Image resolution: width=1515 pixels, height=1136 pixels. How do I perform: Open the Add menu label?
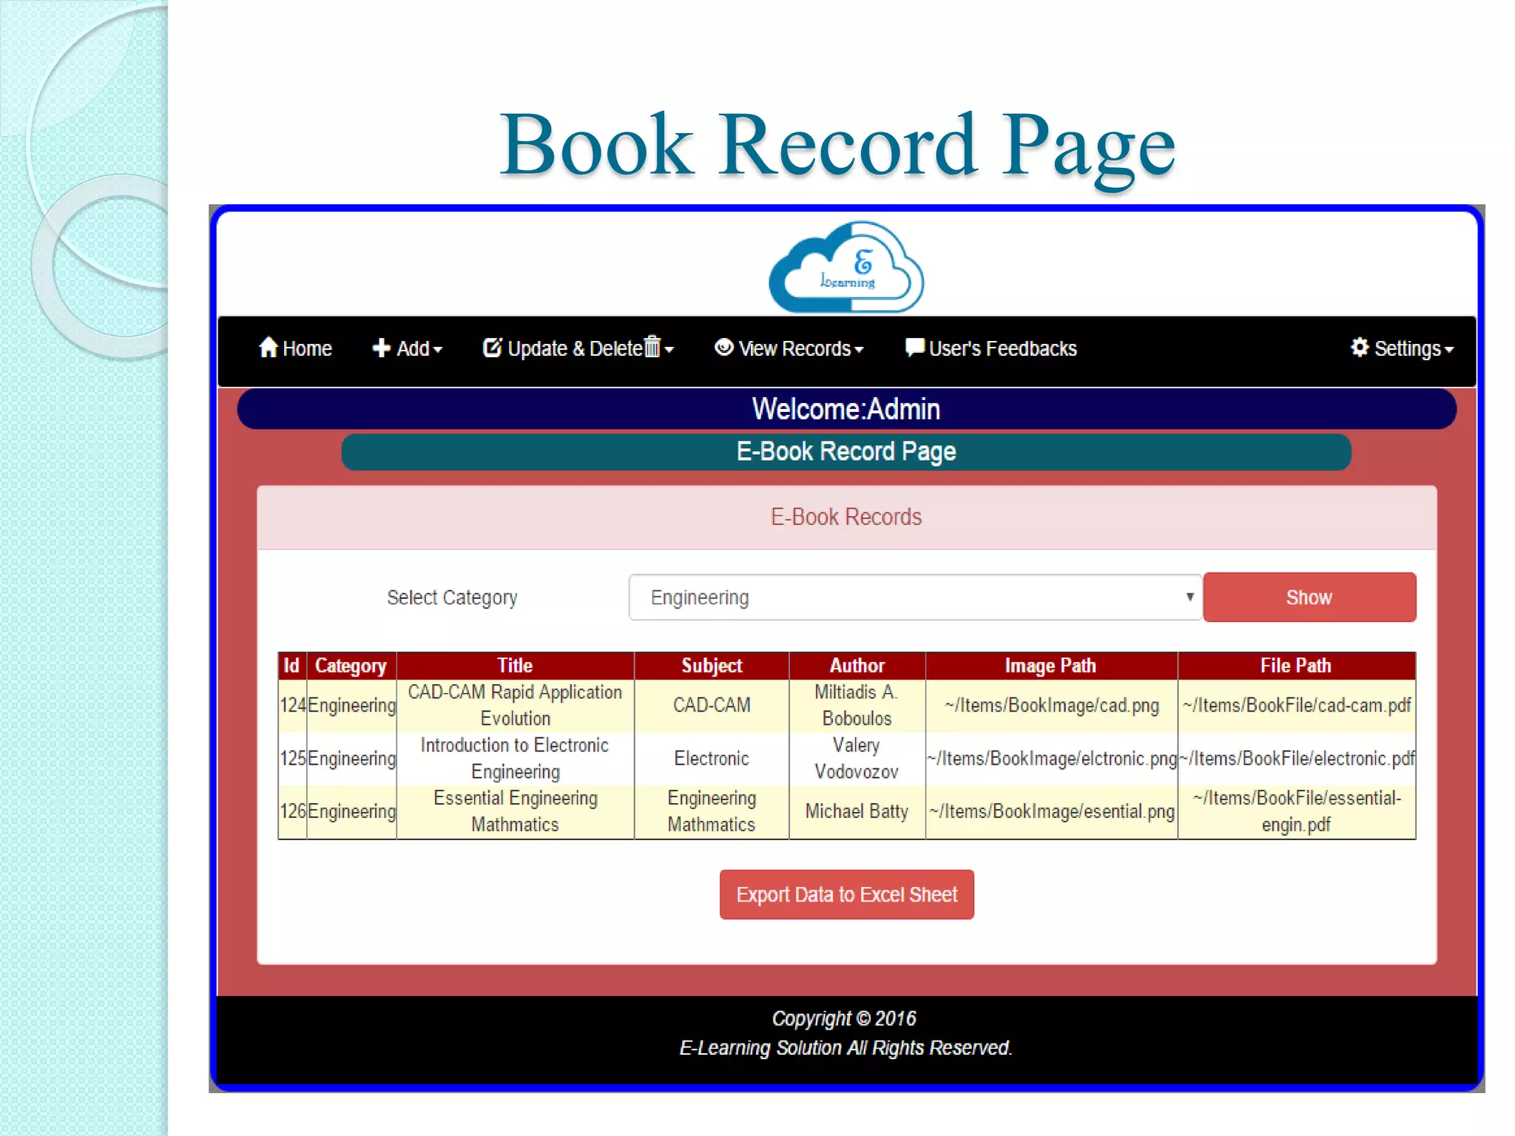[413, 349]
